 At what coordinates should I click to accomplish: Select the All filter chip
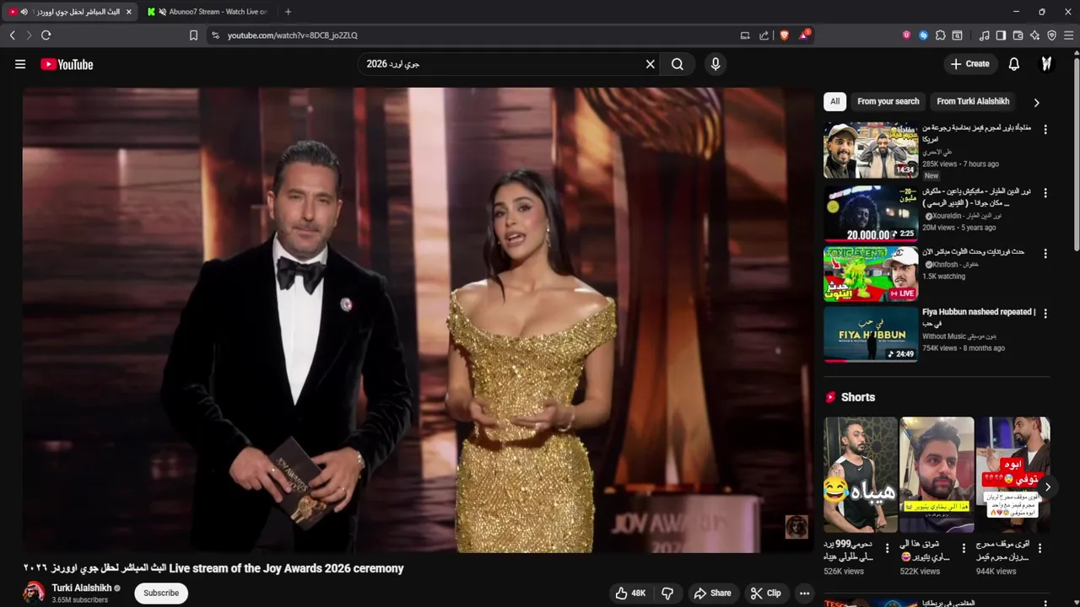pos(834,101)
